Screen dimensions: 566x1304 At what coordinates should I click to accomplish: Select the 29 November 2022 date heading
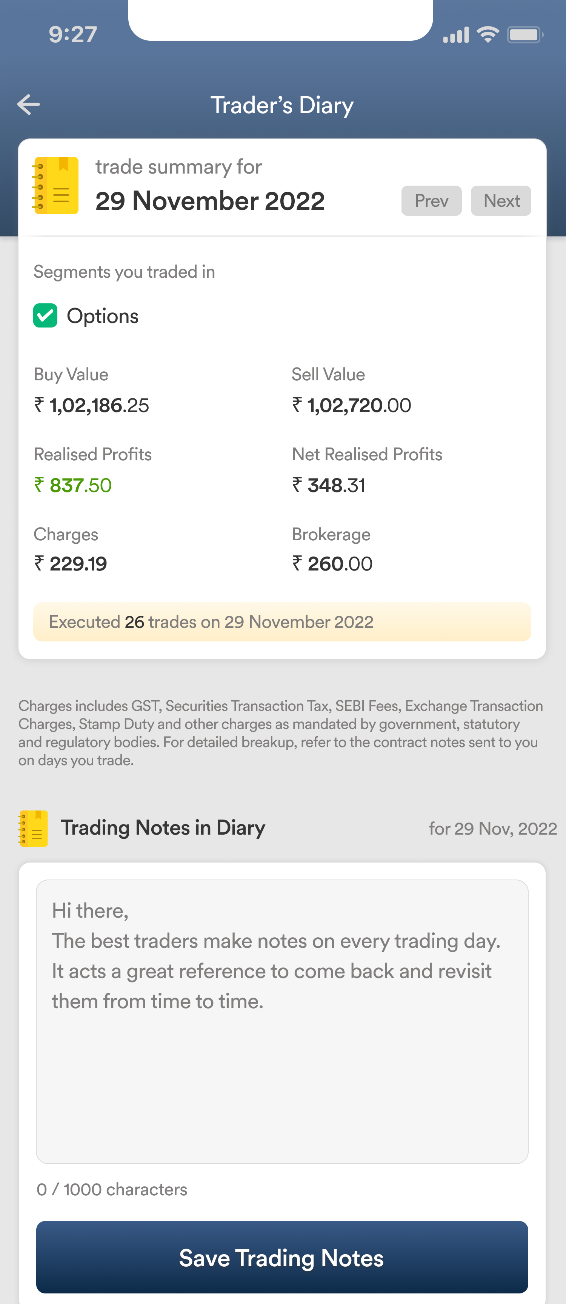pyautogui.click(x=209, y=201)
